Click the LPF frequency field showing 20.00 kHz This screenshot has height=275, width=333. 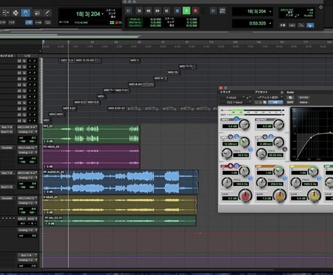tap(276, 155)
